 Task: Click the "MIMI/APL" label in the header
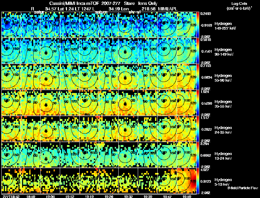pos(168,9)
